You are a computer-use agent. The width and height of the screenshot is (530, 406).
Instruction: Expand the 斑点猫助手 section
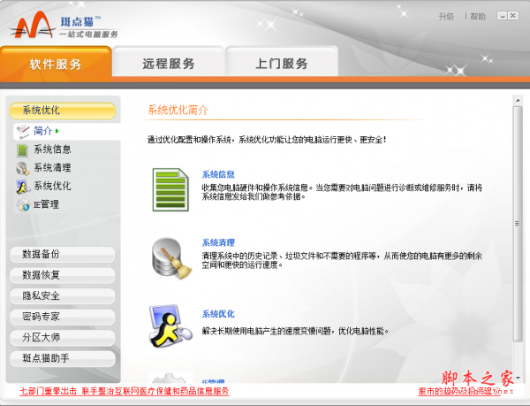tap(63, 358)
